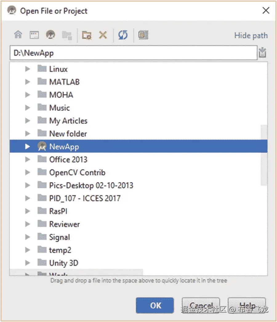
Task: Click the NewApp project icon in the tree
Action: point(42,146)
